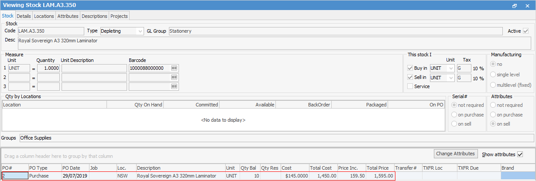Restore down the Viewing Stock window
Viewport: 536px width, 181px height.
[515, 6]
